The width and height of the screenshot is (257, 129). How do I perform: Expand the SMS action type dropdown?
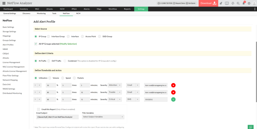133,99
